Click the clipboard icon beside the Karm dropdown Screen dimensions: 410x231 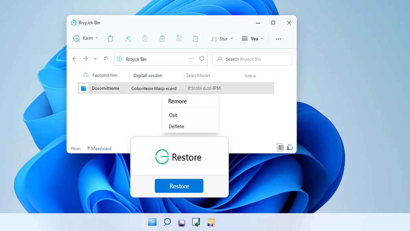pos(110,39)
